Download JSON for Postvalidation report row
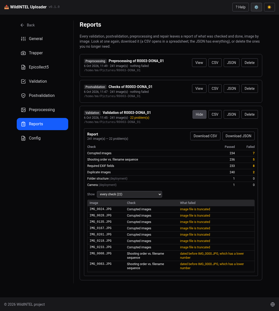 pos(231,89)
